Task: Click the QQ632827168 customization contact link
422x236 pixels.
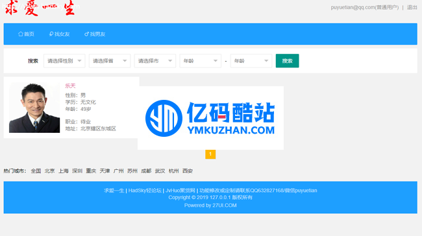Action: (258, 191)
